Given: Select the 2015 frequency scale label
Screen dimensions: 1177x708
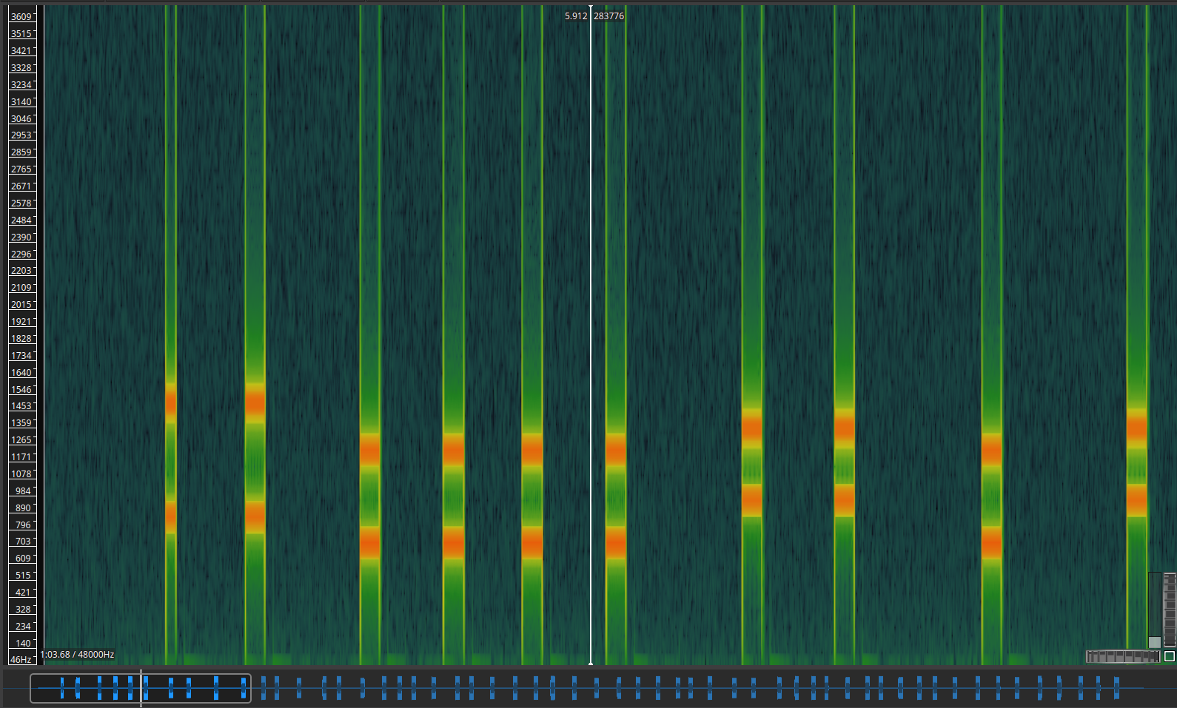Looking at the screenshot, I should pyautogui.click(x=21, y=305).
